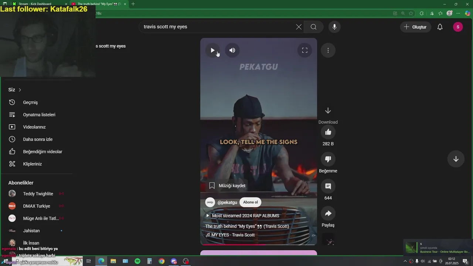Open Most streamed 2024 RAP ALBUMS link
The image size is (473, 266).
[242, 216]
